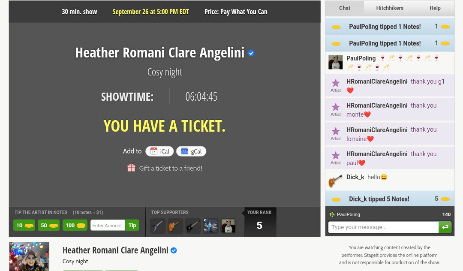
Task: Click the top 'PaulPoling tipped 1 Notes!' message
Action: pos(390,27)
